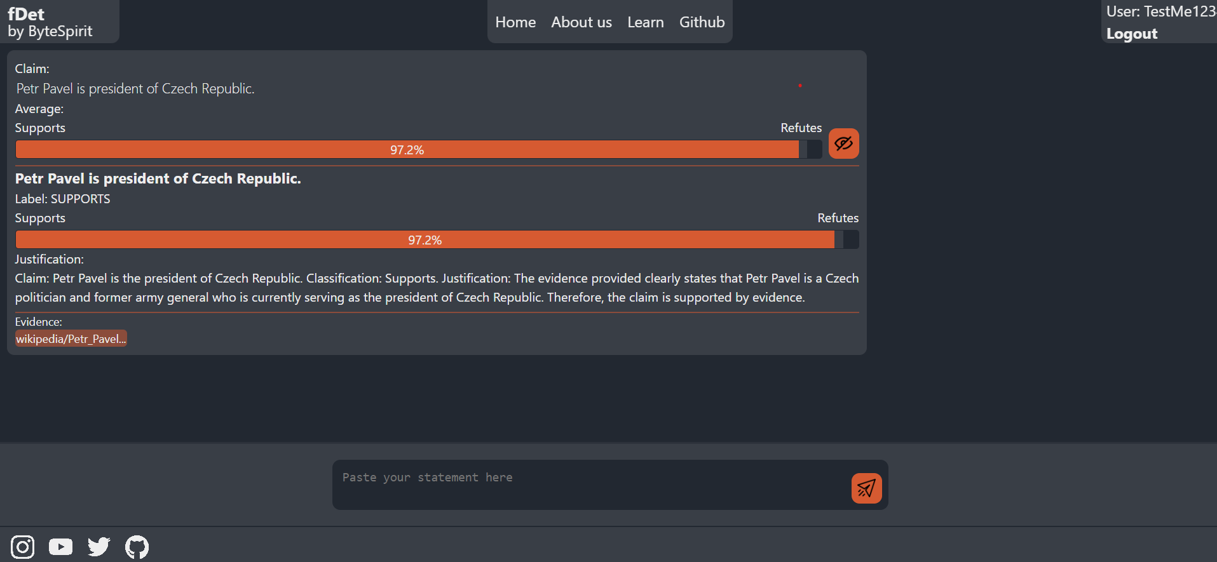Viewport: 1217px width, 562px height.
Task: Click the lower 97.2% Supports/Refutes bar
Action: (425, 240)
